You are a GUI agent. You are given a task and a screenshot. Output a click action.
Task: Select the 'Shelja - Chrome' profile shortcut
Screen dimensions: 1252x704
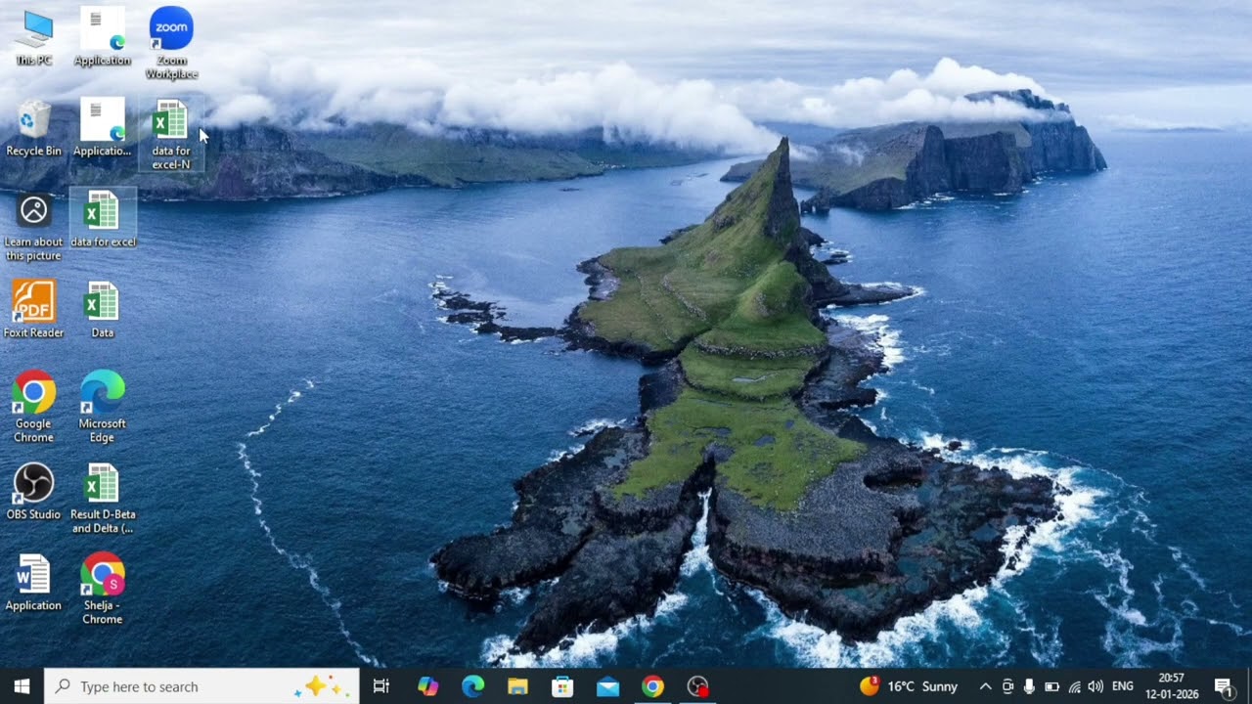[103, 590]
